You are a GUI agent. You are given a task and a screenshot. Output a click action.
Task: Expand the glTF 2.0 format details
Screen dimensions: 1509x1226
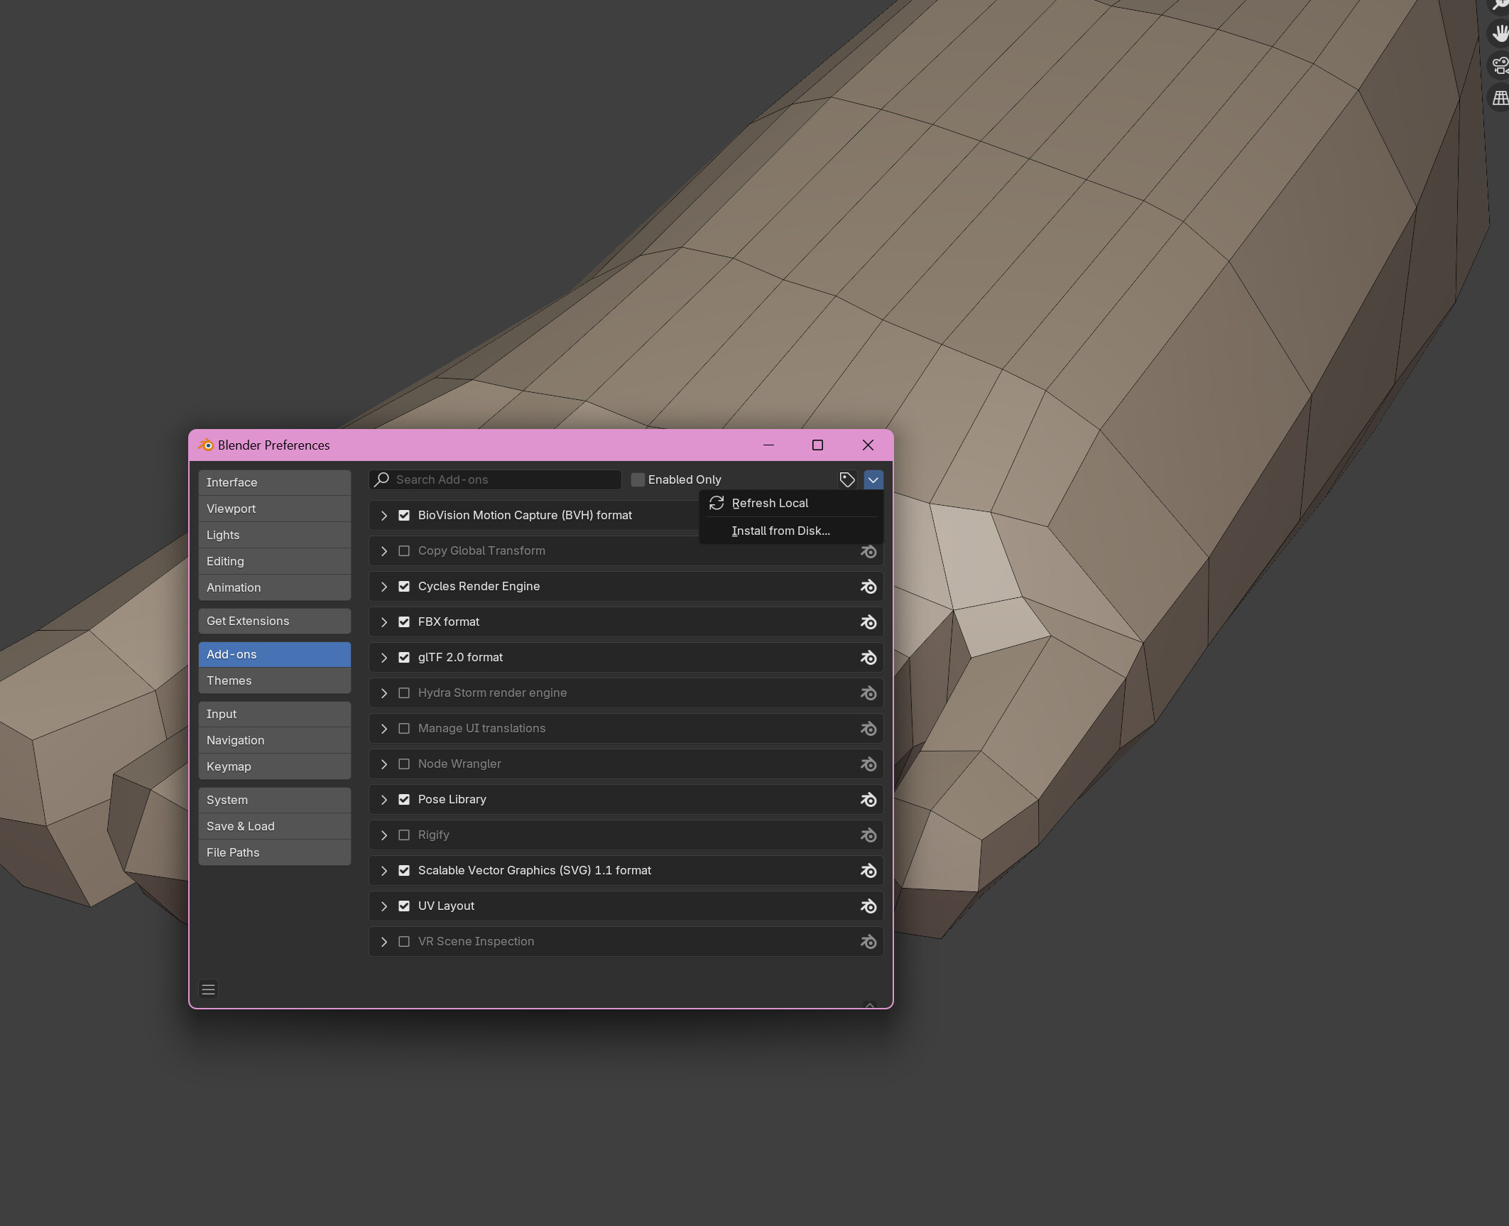[x=383, y=658]
